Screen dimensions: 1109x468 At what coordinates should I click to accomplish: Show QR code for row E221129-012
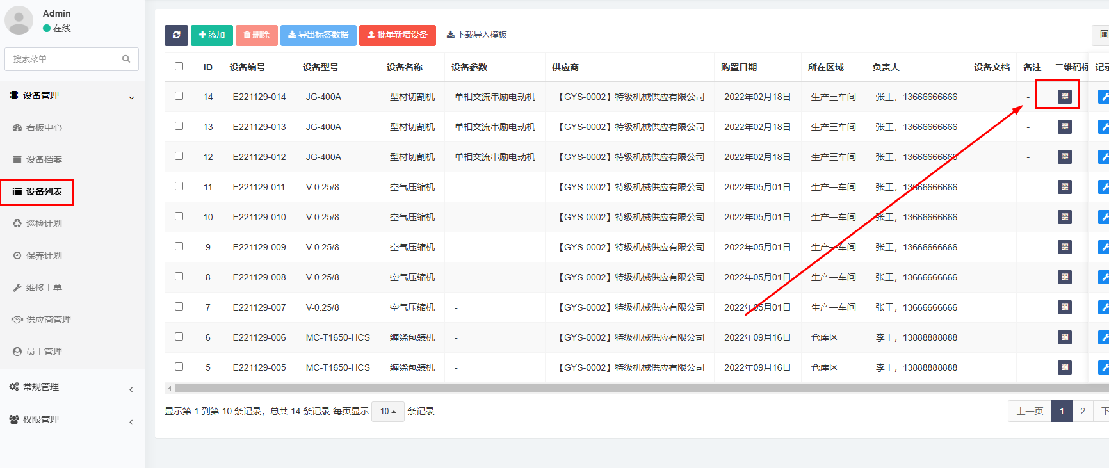pos(1065,157)
